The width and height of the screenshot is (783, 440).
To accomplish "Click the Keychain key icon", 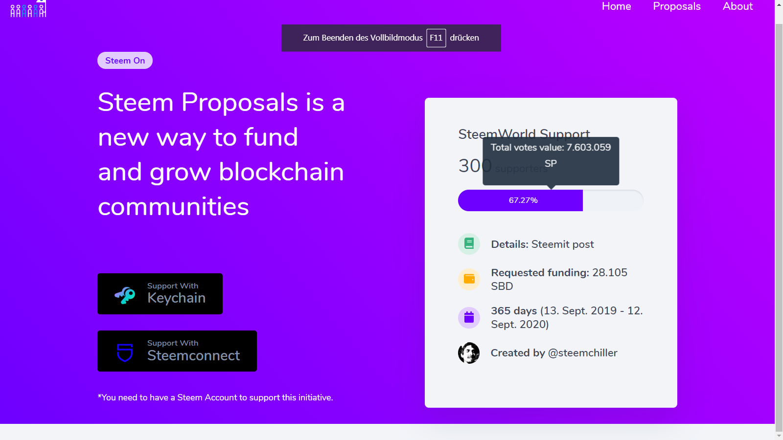I will click(125, 294).
